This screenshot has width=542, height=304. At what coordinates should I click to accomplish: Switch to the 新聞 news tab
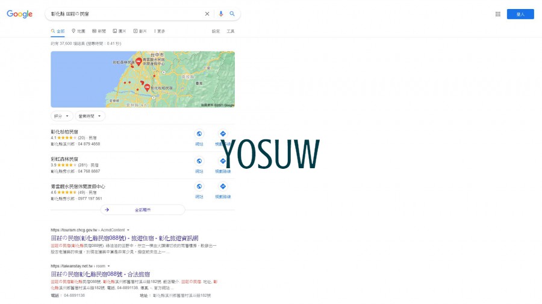(99, 31)
